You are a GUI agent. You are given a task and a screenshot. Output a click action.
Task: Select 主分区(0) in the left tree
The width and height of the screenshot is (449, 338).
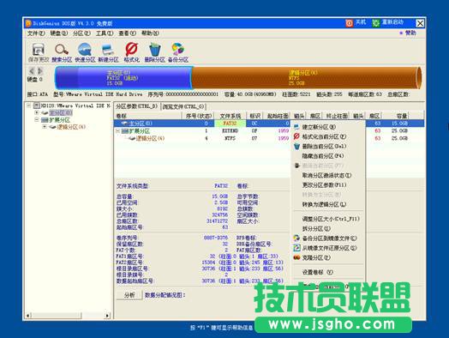coord(61,112)
